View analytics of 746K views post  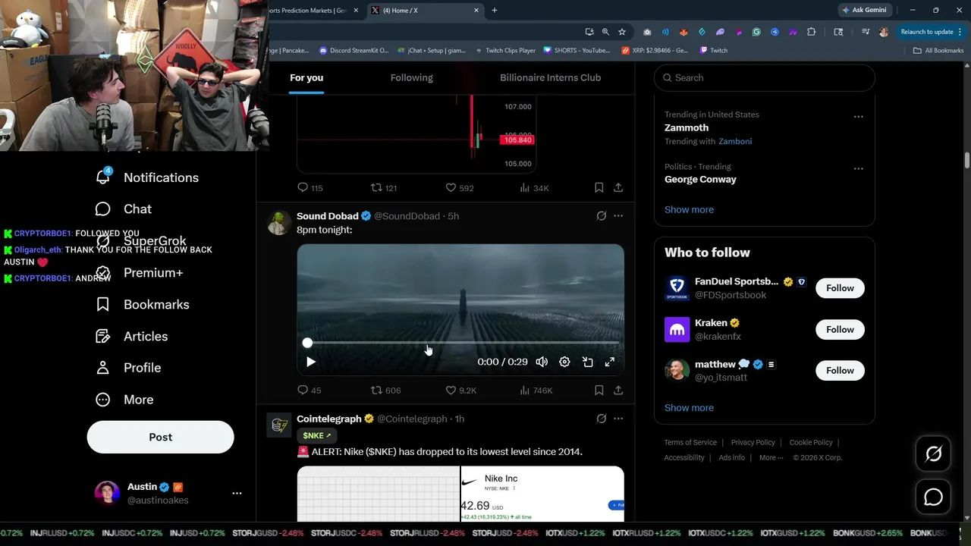(536, 391)
